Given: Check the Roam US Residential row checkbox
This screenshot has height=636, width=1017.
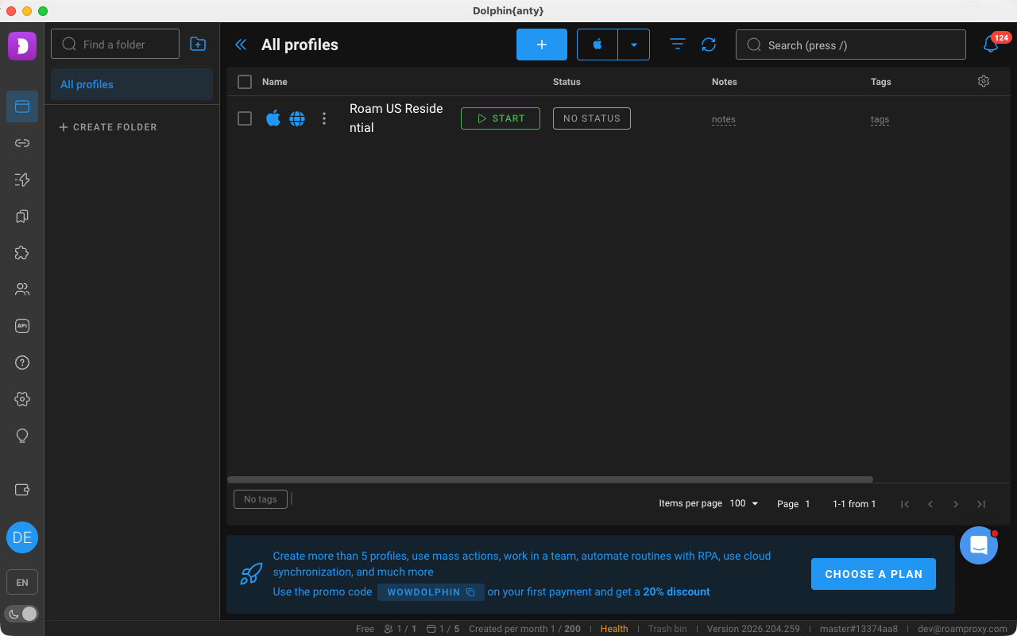Looking at the screenshot, I should pyautogui.click(x=245, y=118).
